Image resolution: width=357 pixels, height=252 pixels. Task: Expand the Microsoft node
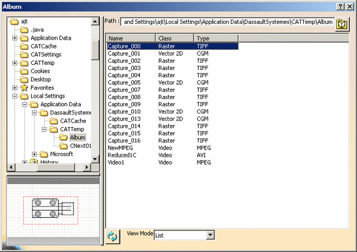point(34,154)
